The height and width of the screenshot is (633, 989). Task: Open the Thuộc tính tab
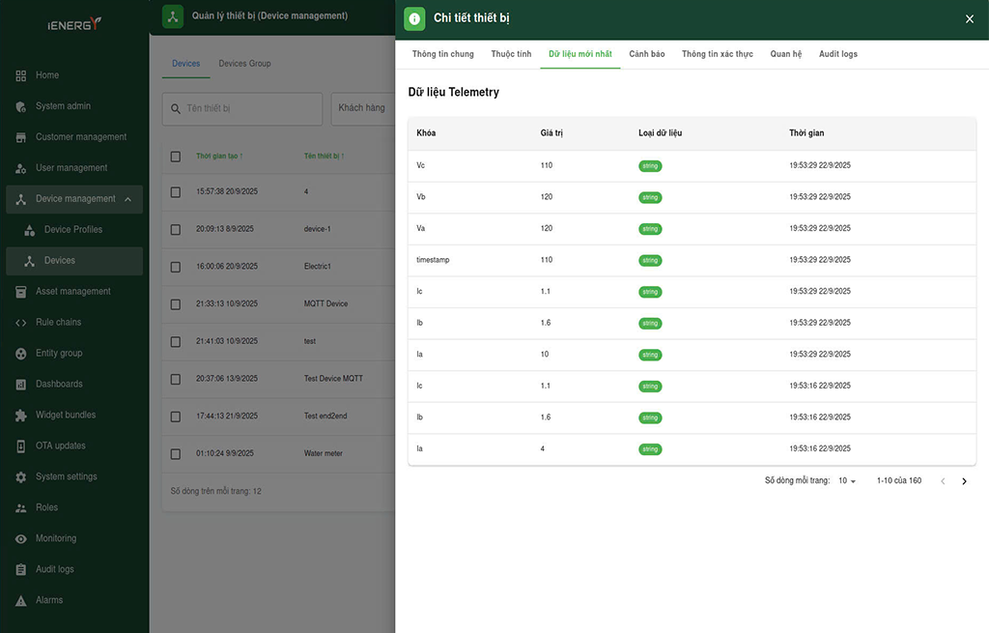(511, 54)
